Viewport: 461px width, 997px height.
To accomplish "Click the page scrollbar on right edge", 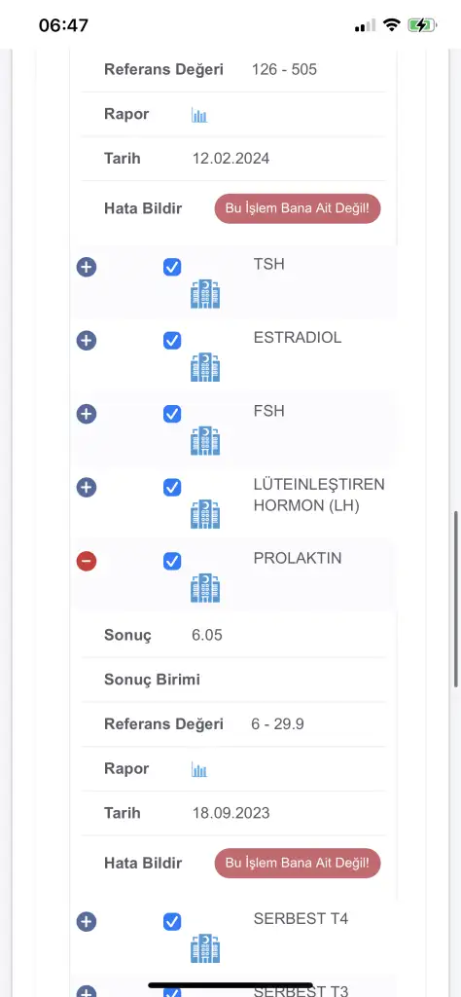I will (455, 598).
